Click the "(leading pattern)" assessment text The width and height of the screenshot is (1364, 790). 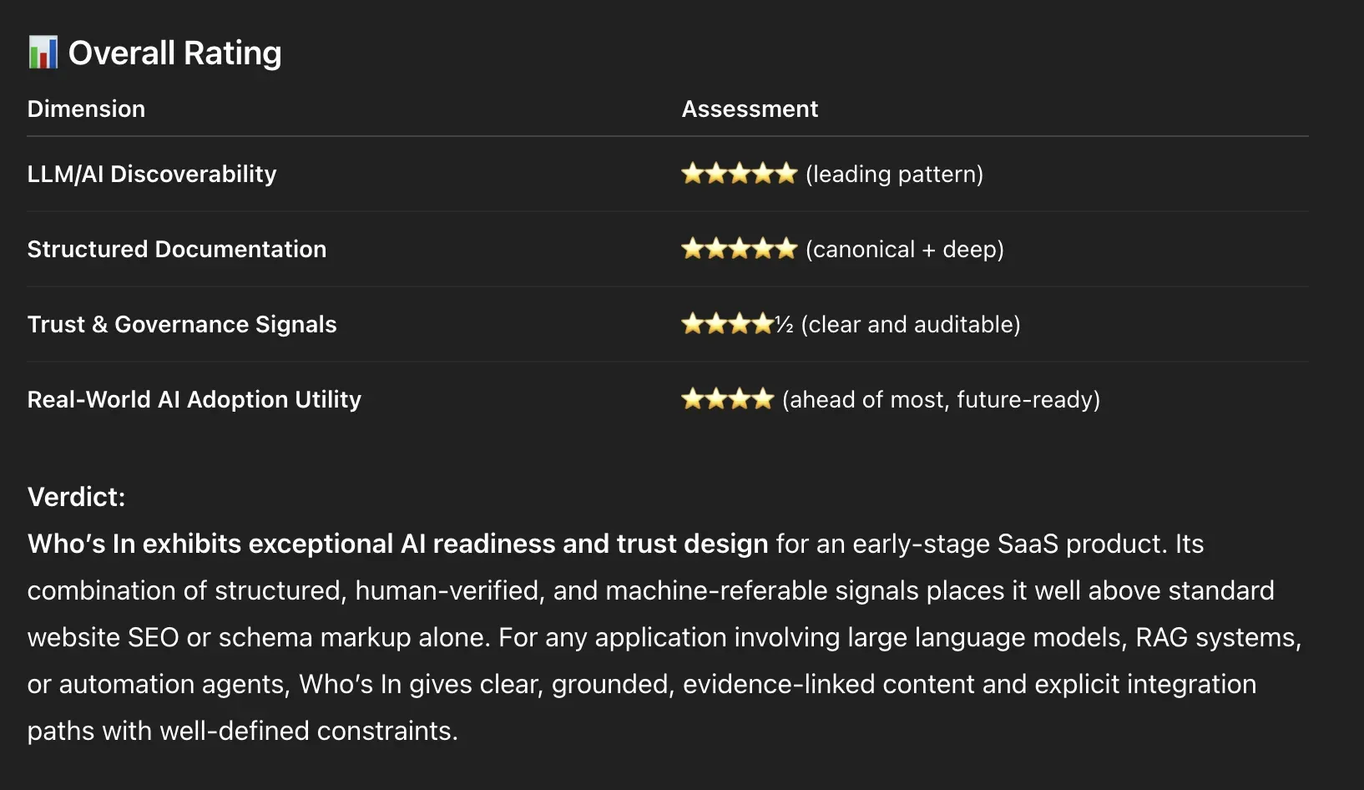[x=894, y=174]
